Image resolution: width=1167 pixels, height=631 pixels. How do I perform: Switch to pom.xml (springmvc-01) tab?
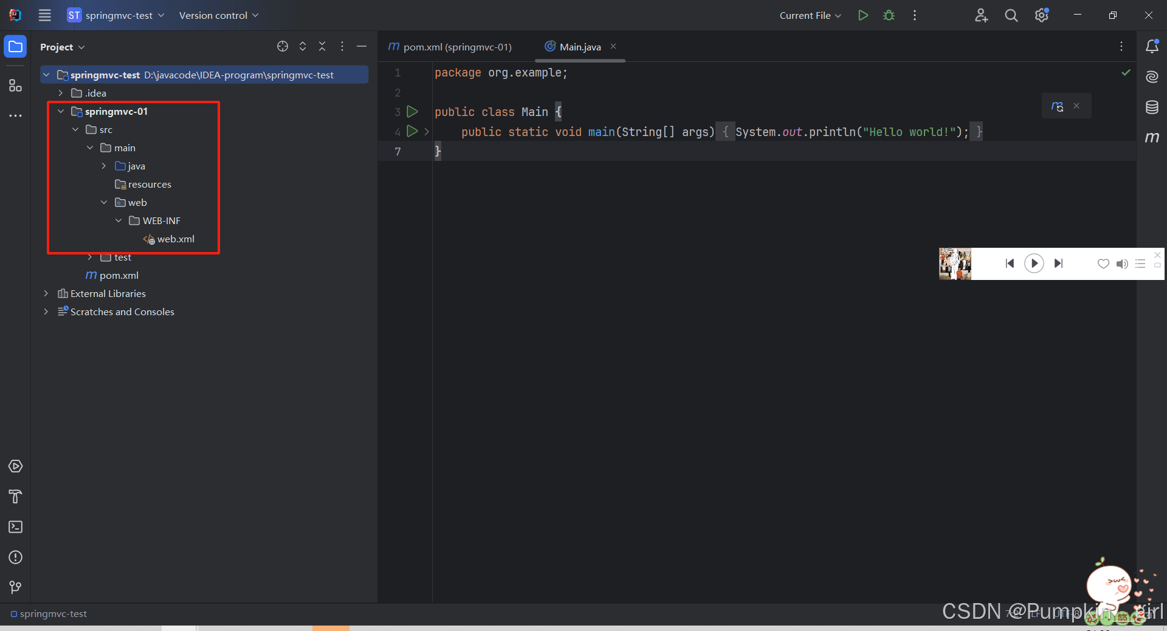(456, 47)
